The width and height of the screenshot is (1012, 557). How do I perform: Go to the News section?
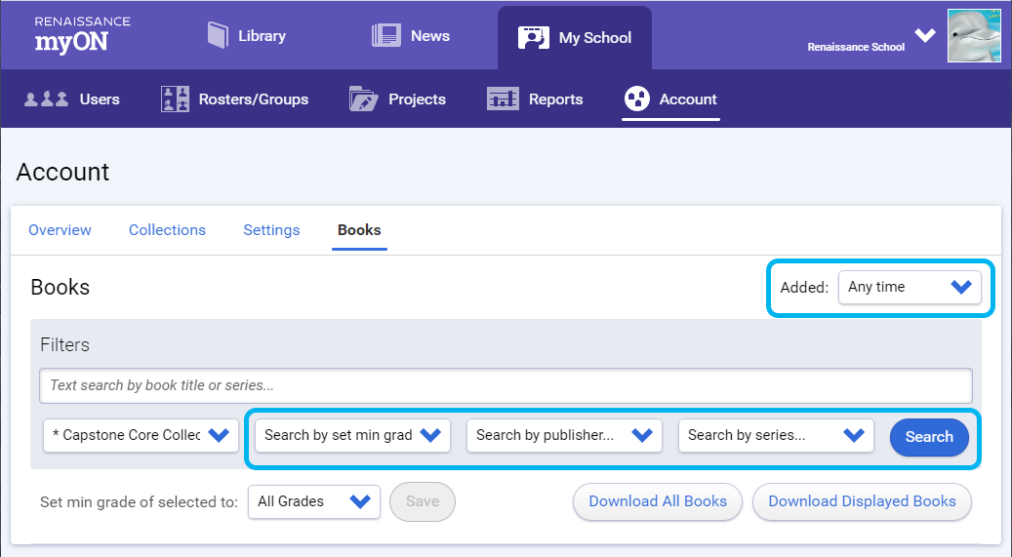429,36
